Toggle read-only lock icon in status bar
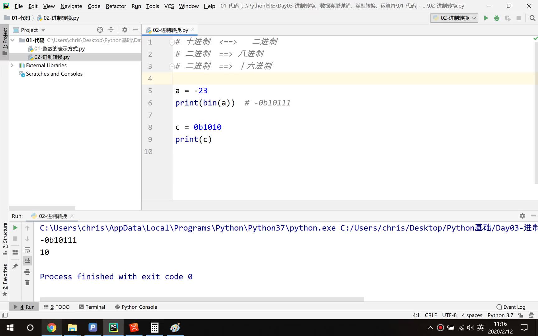This screenshot has height=336, width=538. (x=521, y=315)
